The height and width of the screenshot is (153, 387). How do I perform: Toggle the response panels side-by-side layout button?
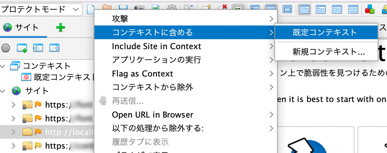[337, 9]
